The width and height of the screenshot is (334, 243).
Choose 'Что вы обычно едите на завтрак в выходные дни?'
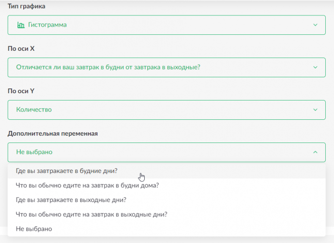point(167,214)
